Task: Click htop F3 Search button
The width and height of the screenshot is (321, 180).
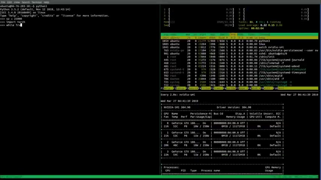Action: point(192,88)
